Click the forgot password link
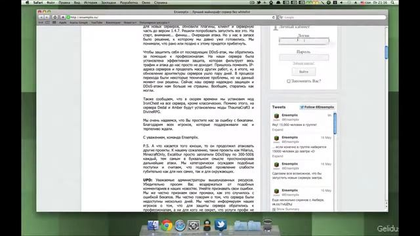Viewport: 420px width, 236px height. [x=303, y=64]
